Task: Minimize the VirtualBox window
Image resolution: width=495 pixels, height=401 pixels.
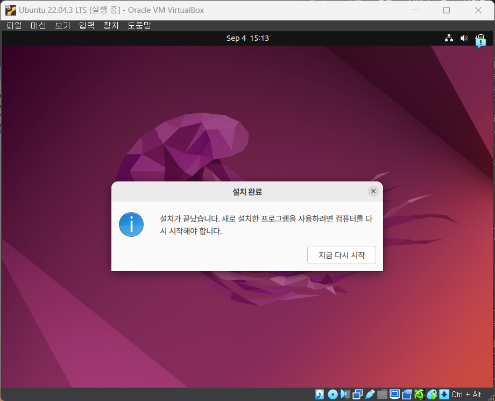Action: 415,10
